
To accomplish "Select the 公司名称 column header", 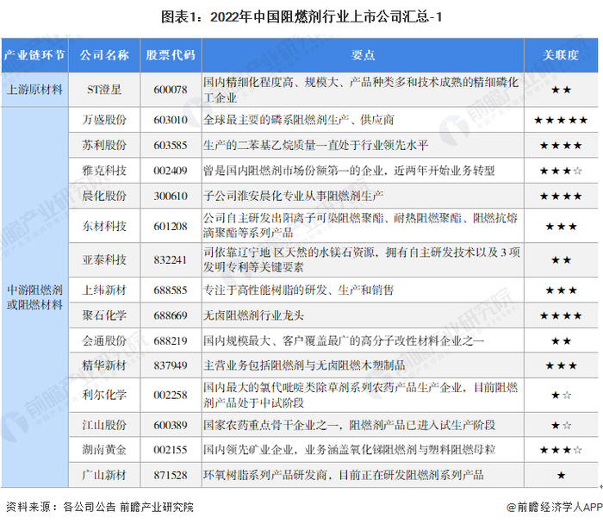I will coord(104,55).
